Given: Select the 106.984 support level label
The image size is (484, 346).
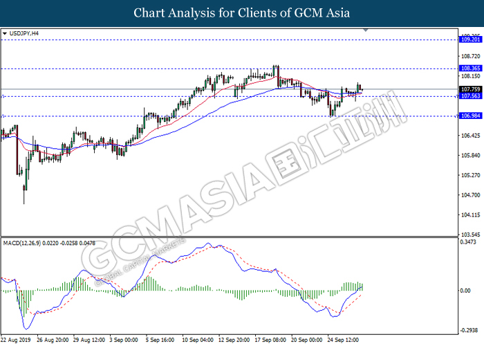Looking at the screenshot, I should point(470,116).
